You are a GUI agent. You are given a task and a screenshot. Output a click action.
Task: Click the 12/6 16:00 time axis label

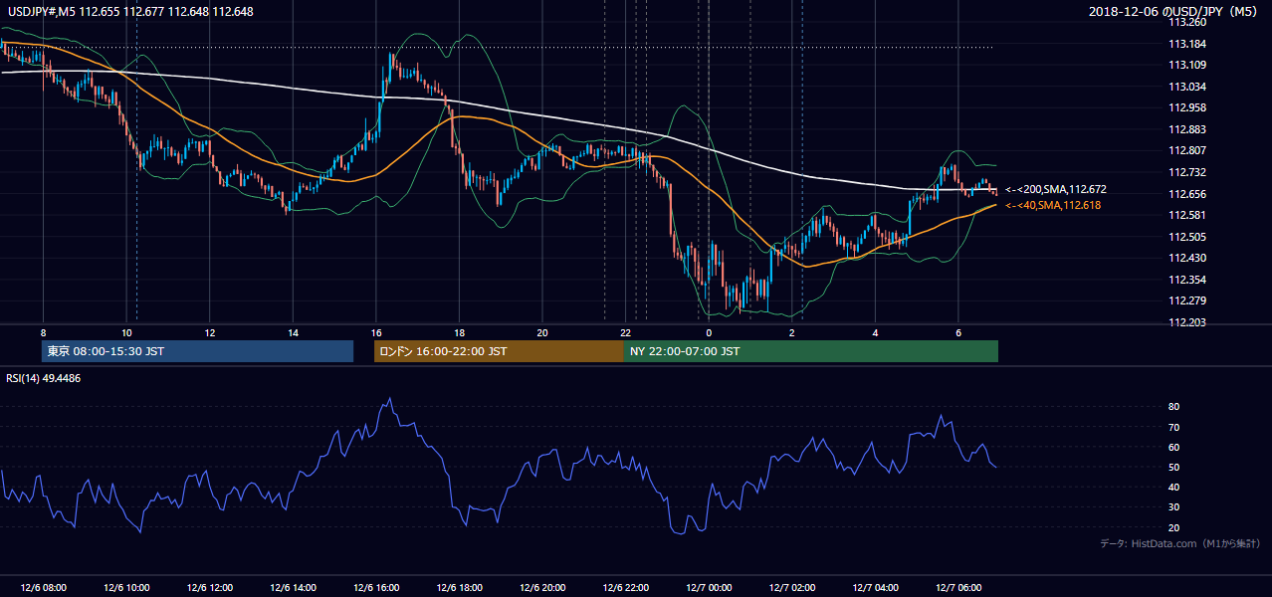coord(376,588)
